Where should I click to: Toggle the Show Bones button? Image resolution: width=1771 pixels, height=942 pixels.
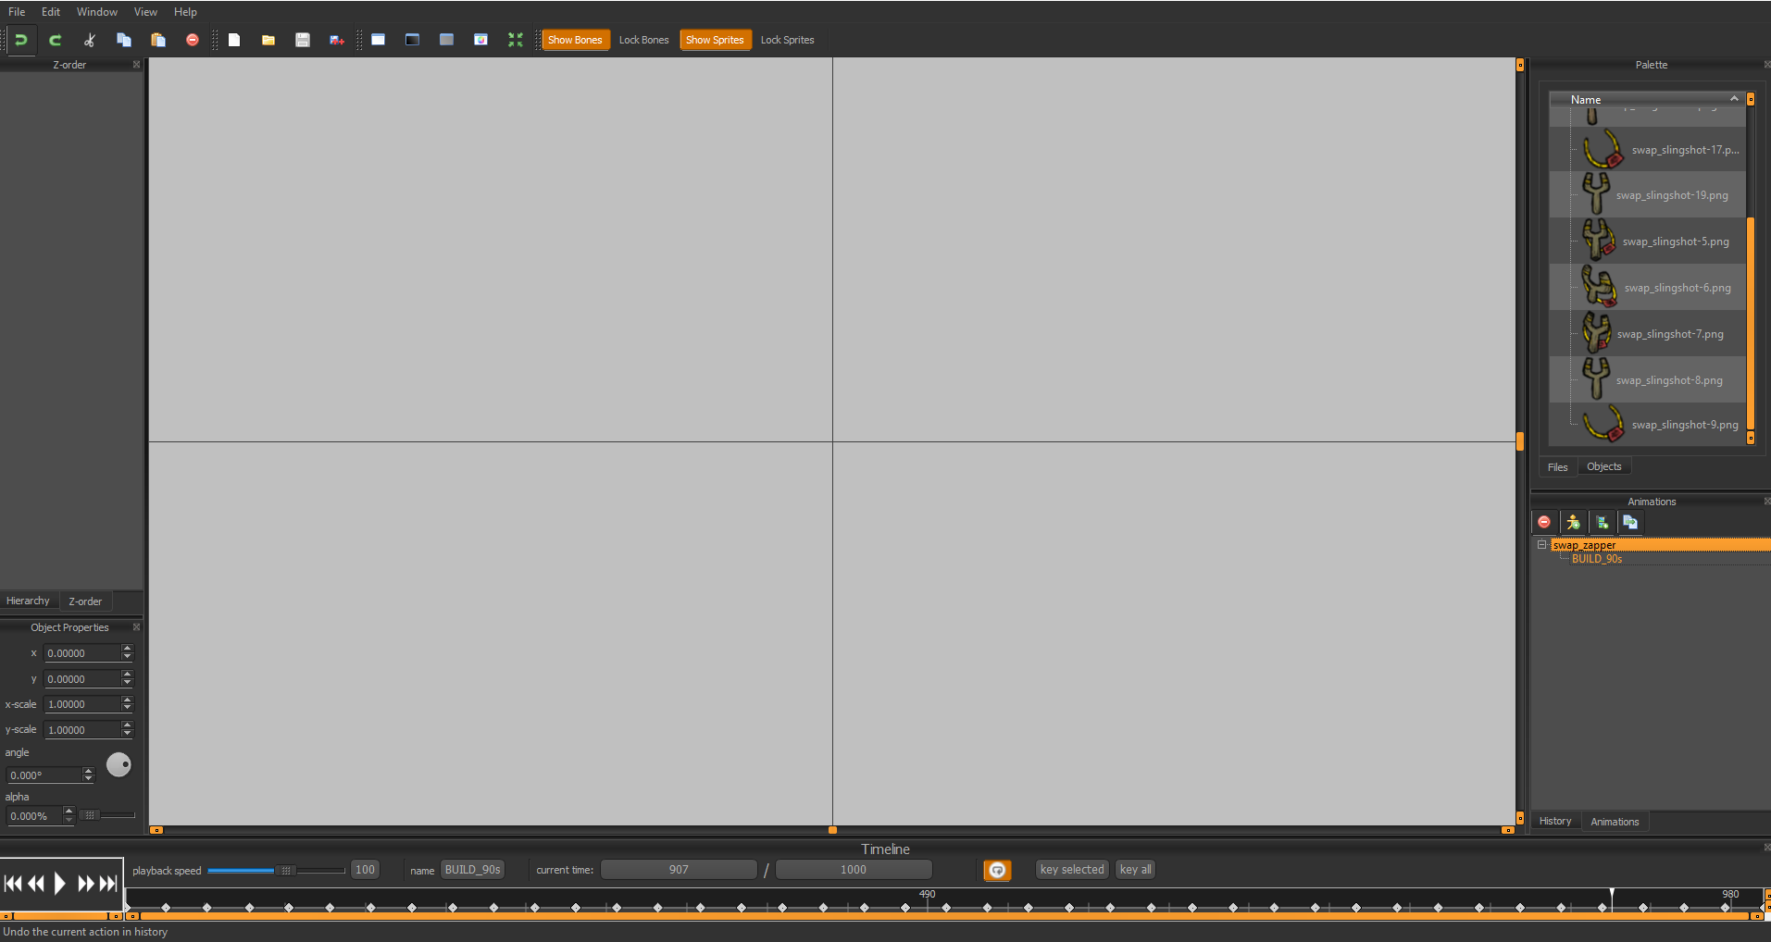point(575,40)
